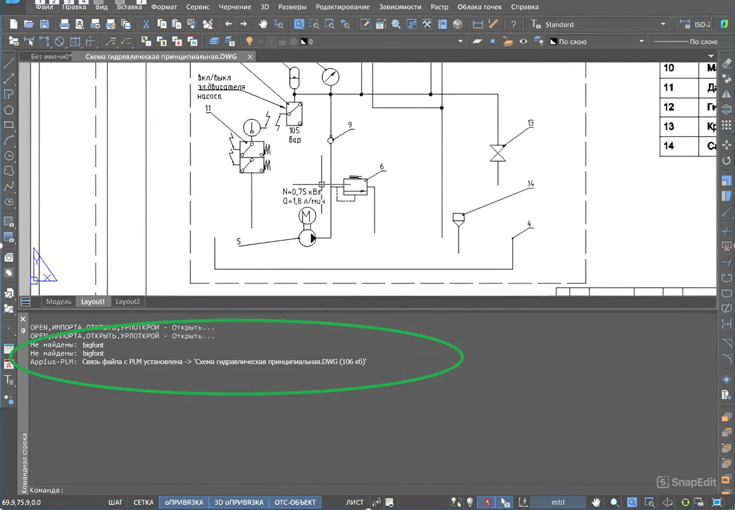
Task: Open the Help question mark icon
Action: (513, 24)
